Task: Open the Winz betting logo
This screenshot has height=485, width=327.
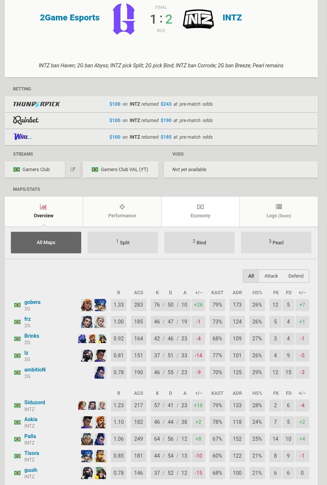Action: [x=22, y=137]
